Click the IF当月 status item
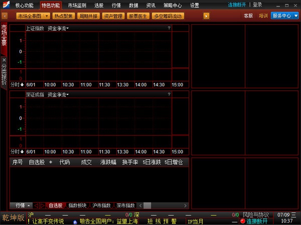The height and width of the screenshot is (225, 301). click(195, 221)
